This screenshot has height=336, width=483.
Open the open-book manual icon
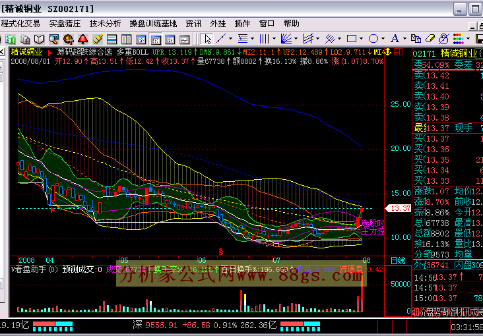(39, 39)
